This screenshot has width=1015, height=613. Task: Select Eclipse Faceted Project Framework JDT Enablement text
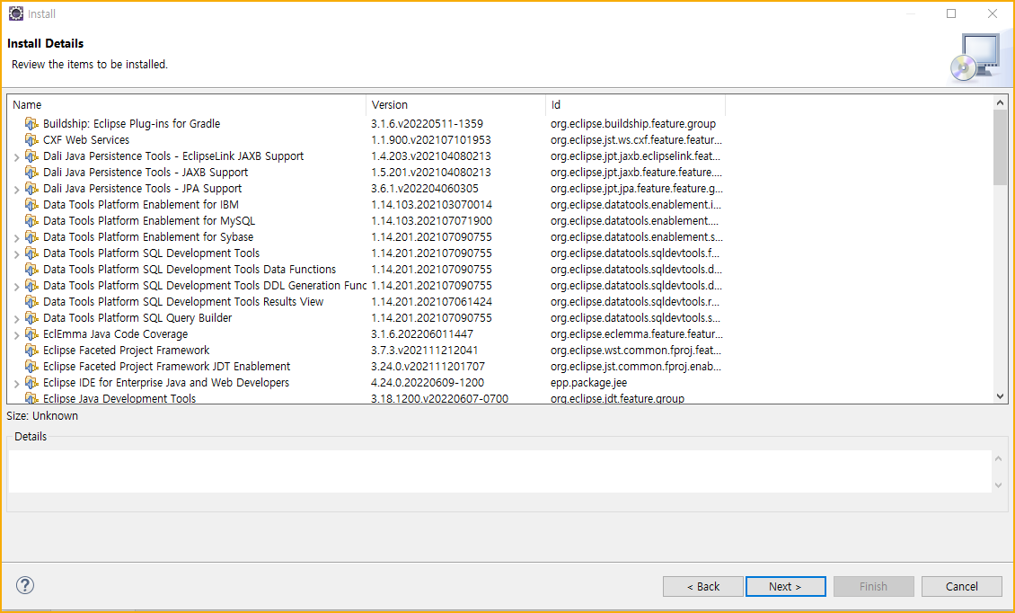(x=167, y=366)
